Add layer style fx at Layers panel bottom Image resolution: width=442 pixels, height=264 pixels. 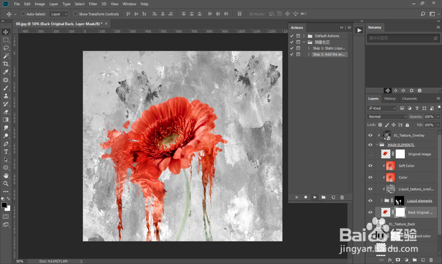390,260
